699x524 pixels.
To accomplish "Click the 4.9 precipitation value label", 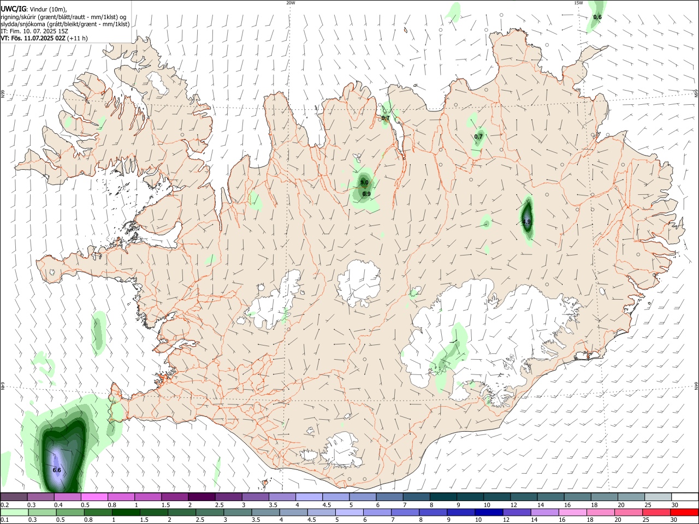I will point(526,222).
